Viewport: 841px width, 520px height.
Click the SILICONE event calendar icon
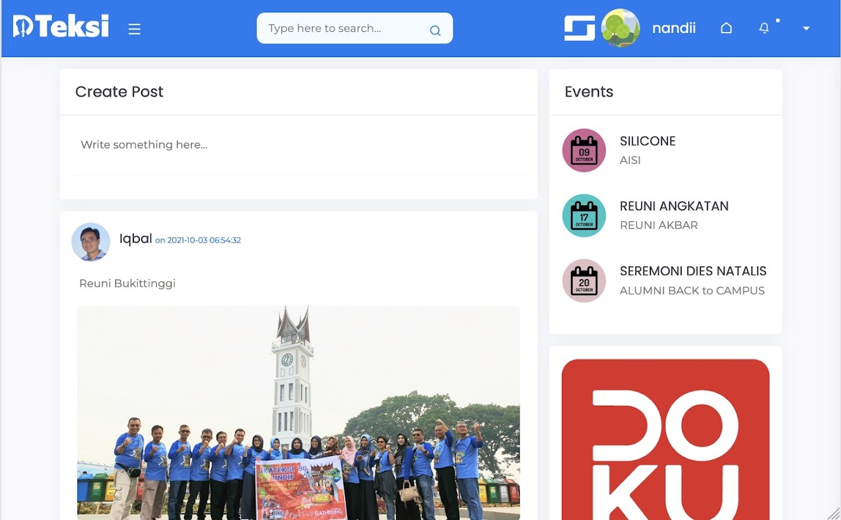[584, 150]
